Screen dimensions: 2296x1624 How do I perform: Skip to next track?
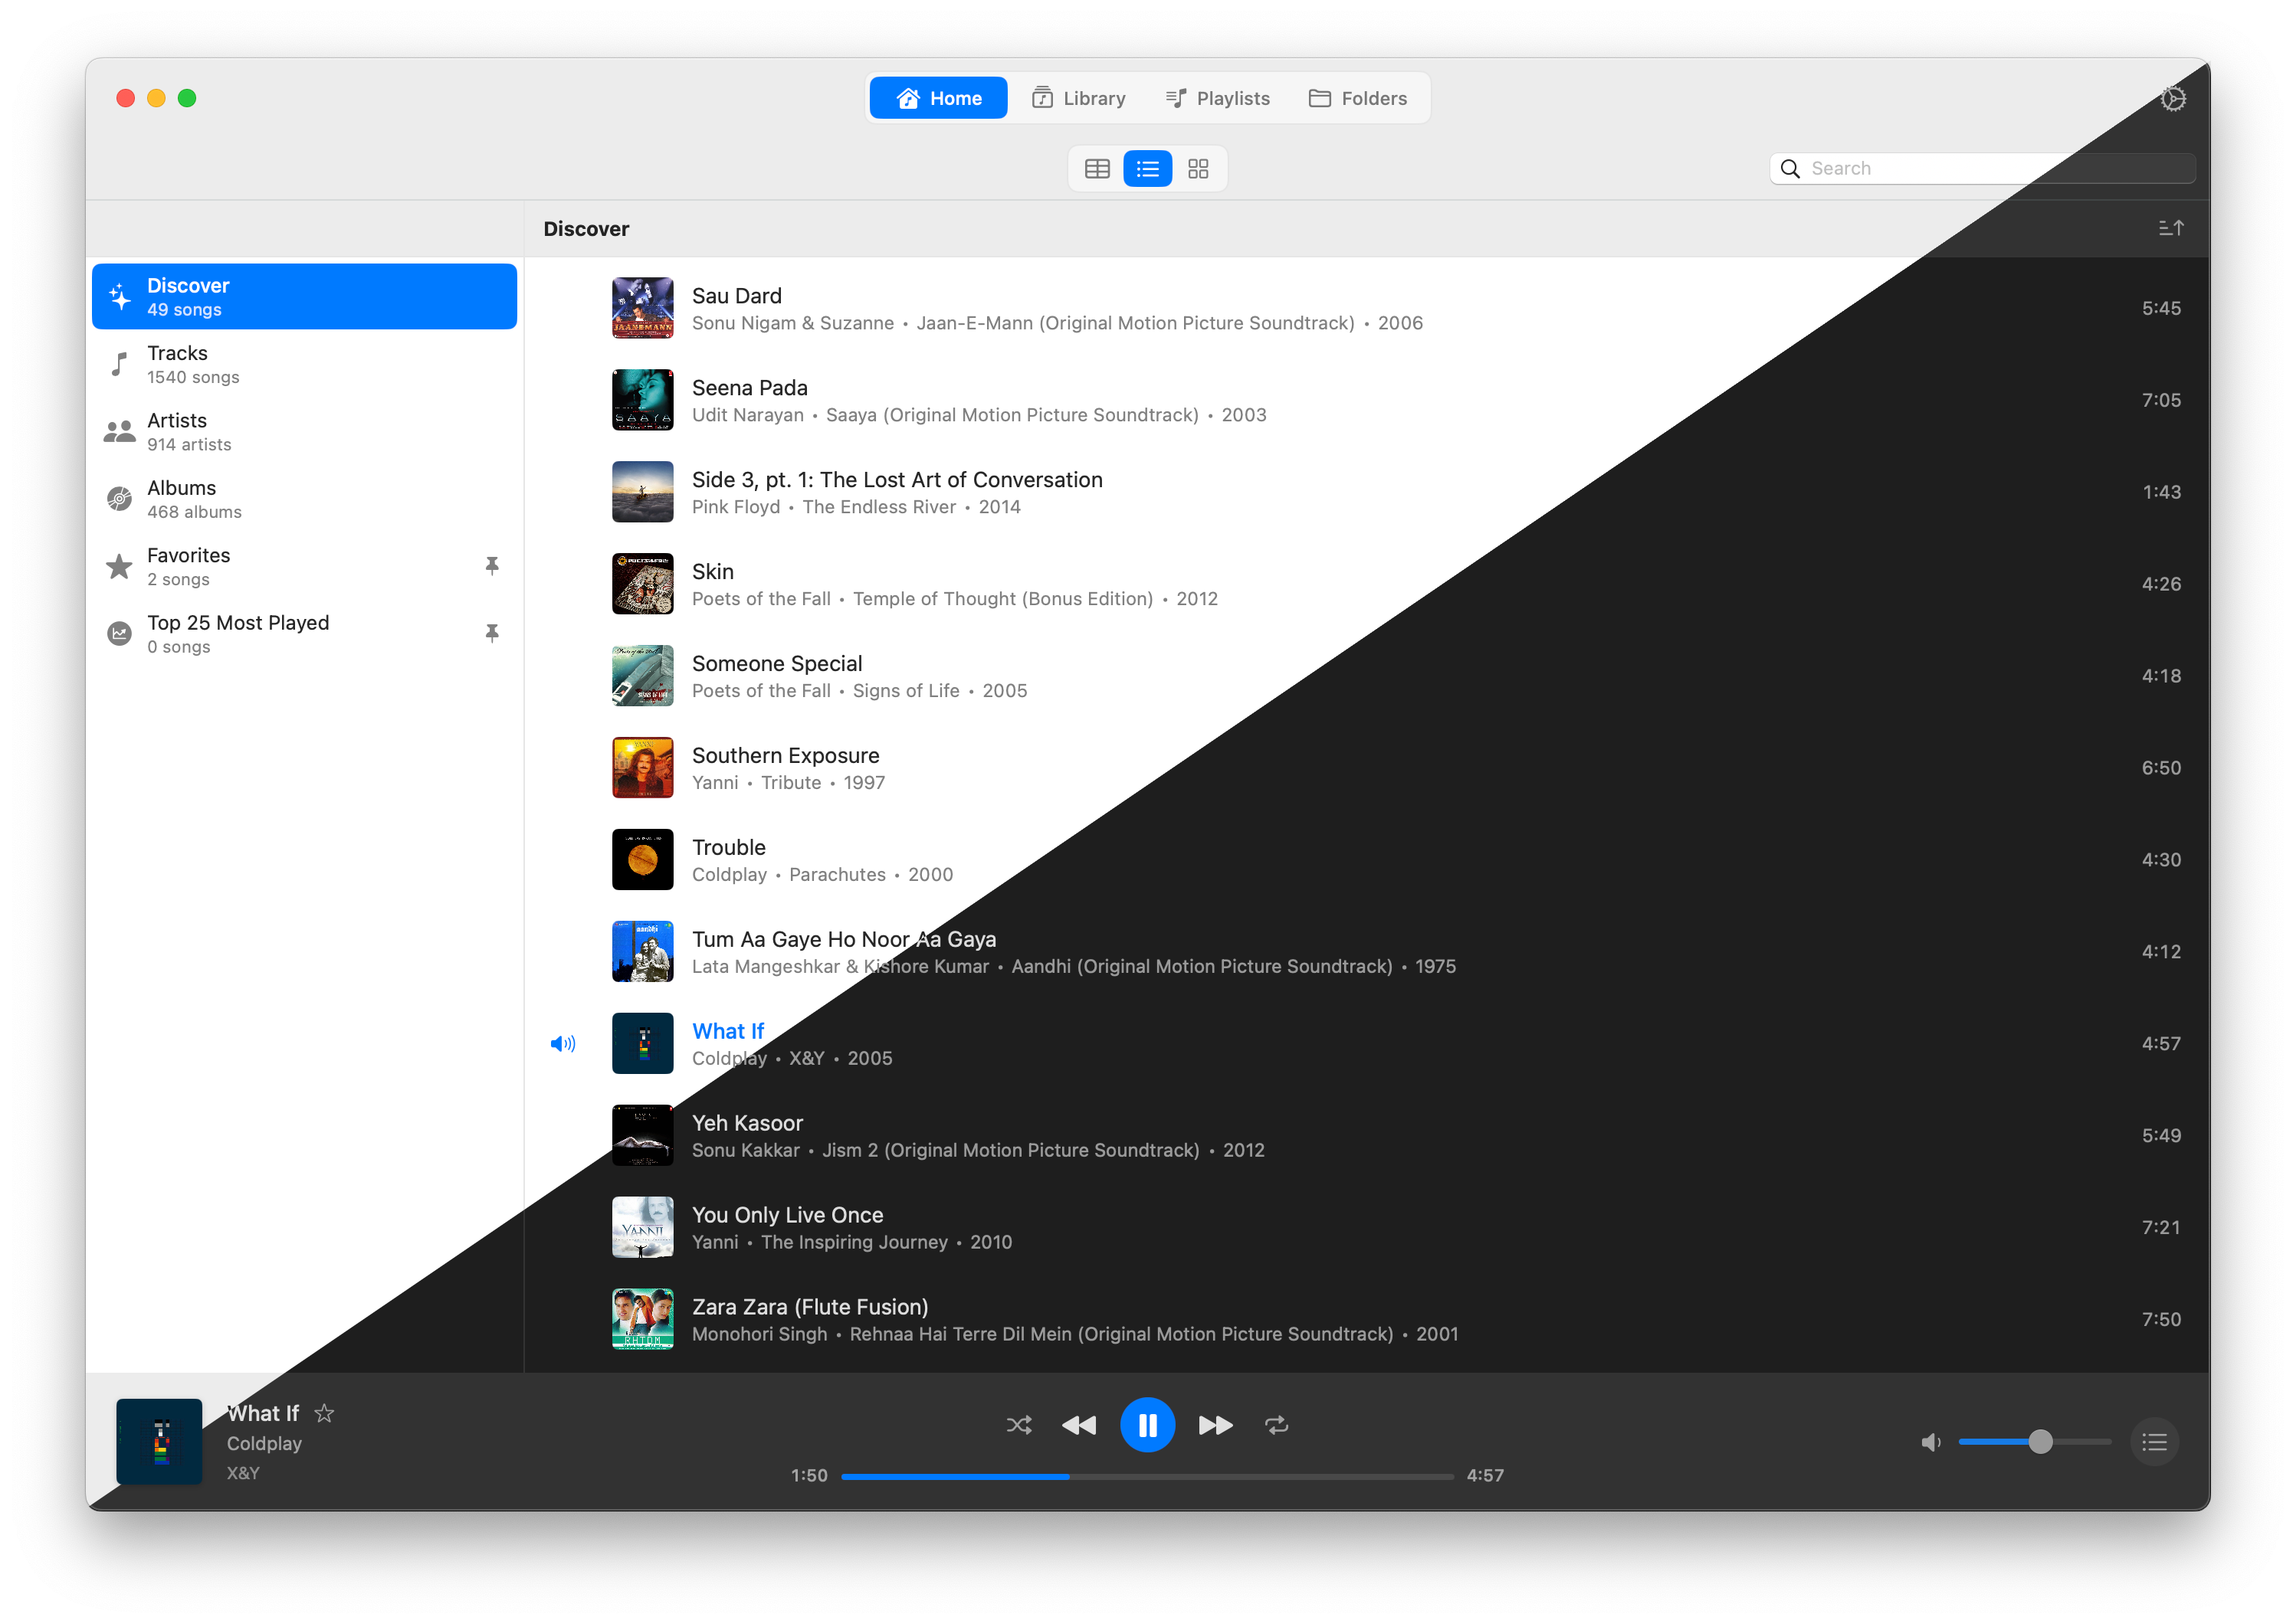point(1215,1425)
